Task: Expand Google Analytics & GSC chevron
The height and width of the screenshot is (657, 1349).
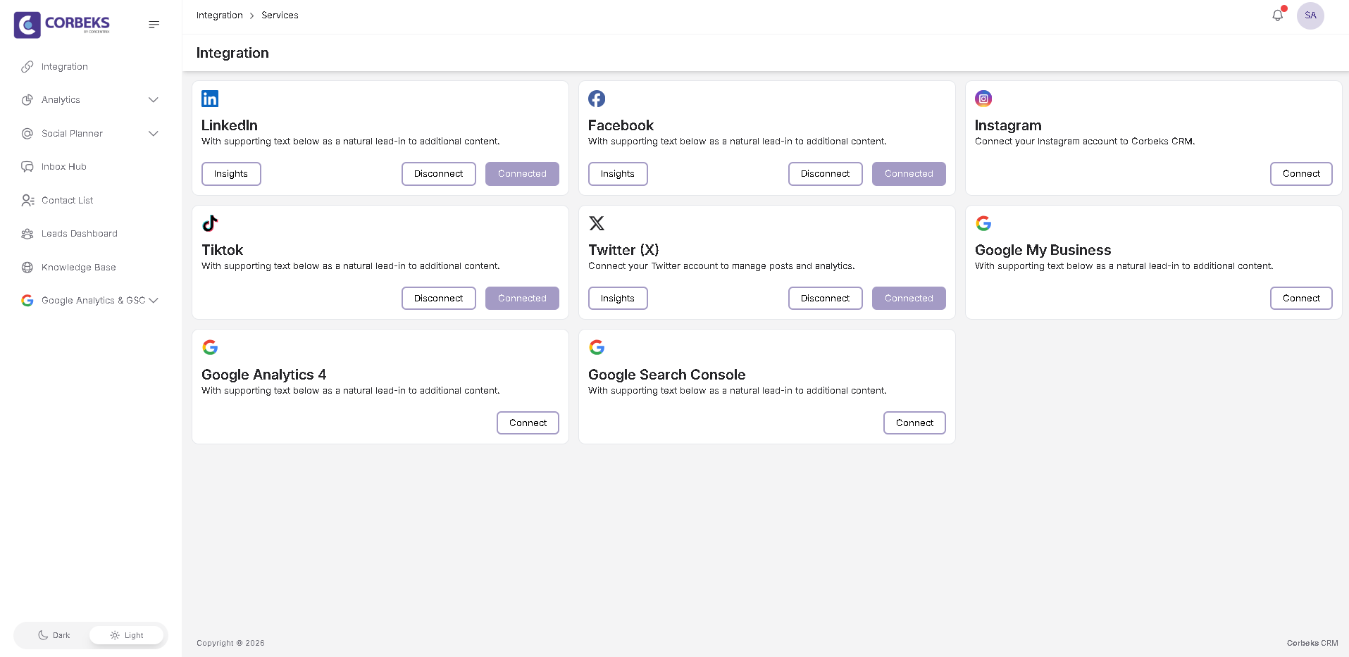Action: [154, 301]
